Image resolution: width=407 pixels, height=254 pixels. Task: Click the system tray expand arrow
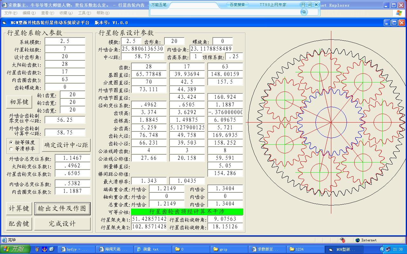pos(383,249)
